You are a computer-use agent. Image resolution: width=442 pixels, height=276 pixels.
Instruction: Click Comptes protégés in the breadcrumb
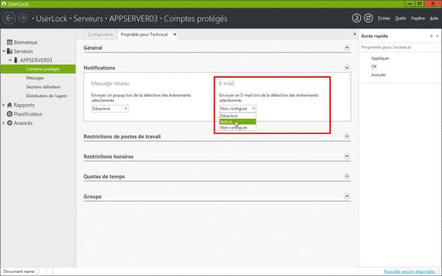click(x=196, y=18)
